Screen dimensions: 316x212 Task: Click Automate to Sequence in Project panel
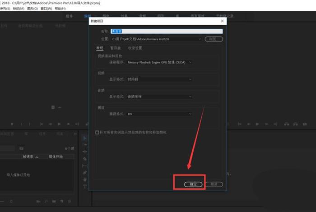point(38,201)
